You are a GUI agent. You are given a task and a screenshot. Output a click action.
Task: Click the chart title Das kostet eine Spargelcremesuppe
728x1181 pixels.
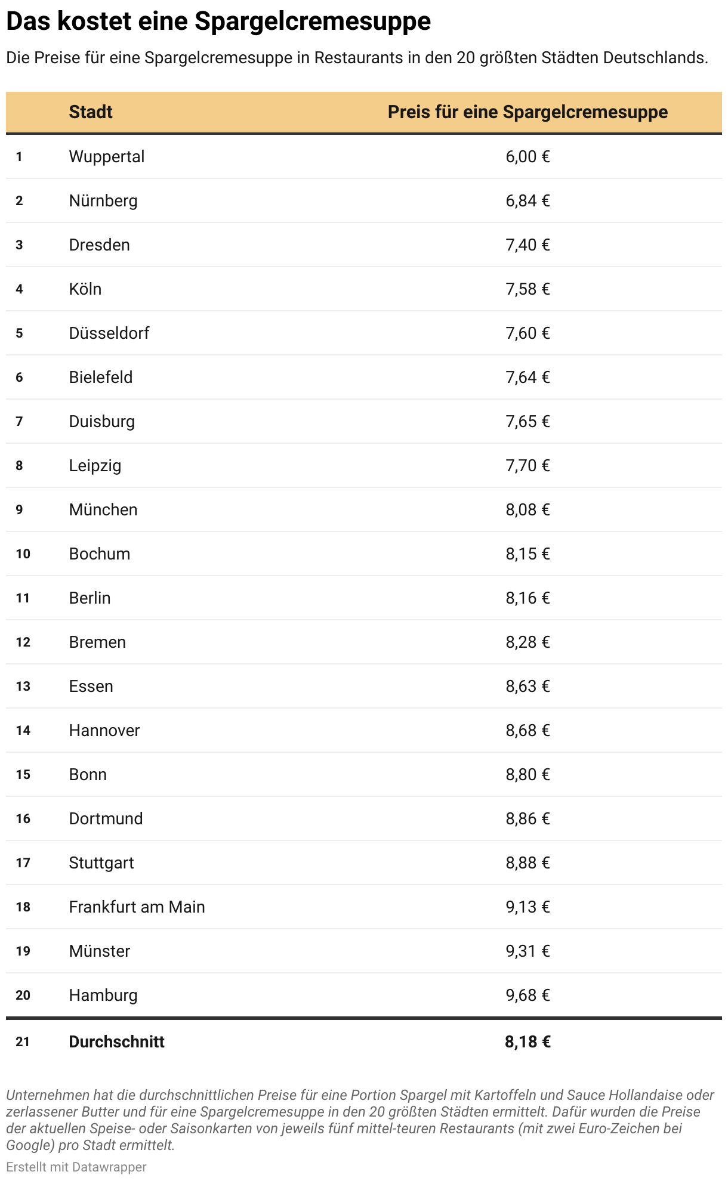coord(218,21)
